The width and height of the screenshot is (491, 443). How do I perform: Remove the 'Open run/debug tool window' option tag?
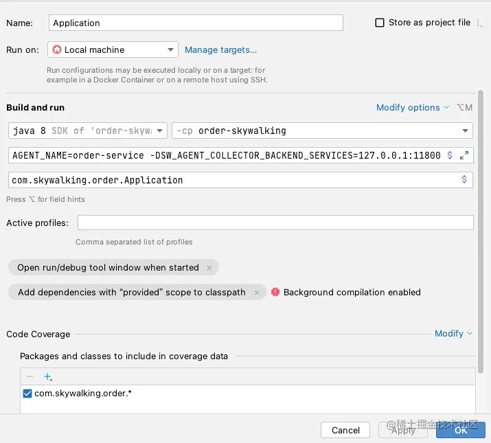click(209, 268)
